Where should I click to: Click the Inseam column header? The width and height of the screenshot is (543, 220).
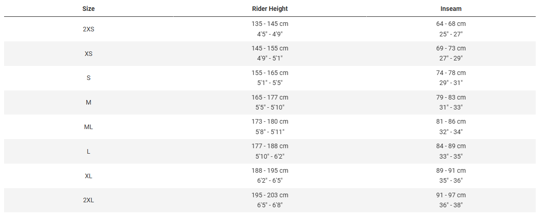[x=451, y=9]
